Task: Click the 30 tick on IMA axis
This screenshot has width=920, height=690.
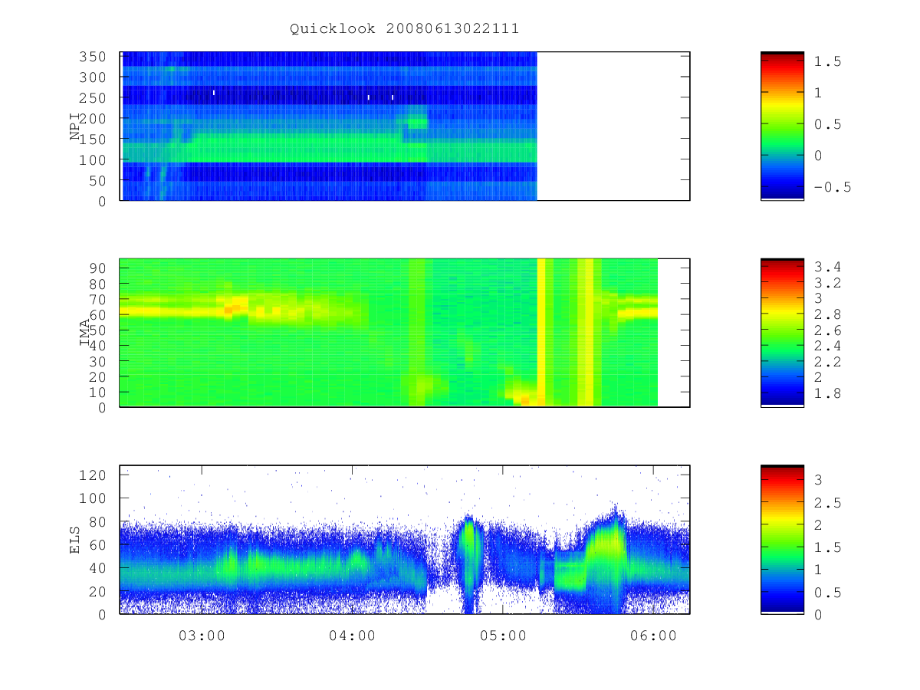Action: [x=98, y=361]
